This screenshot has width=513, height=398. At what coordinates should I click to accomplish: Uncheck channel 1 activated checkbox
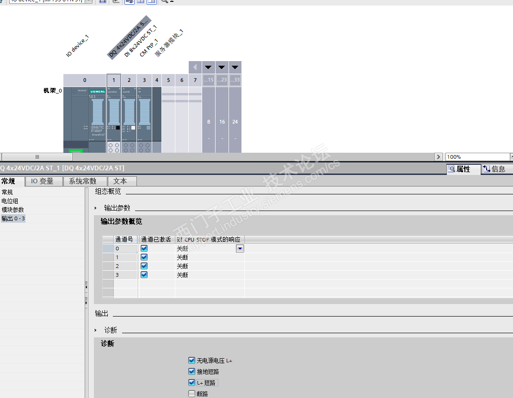144,257
